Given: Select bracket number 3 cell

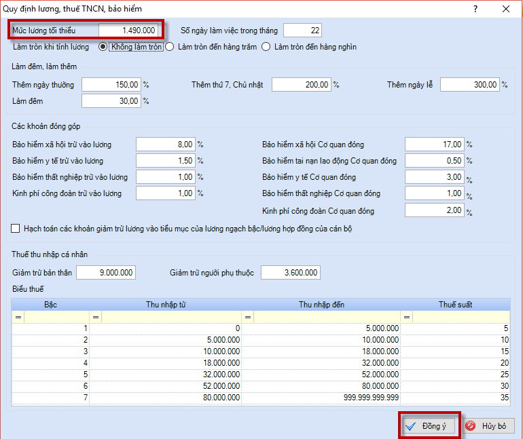Looking at the screenshot, I should pyautogui.click(x=50, y=351).
